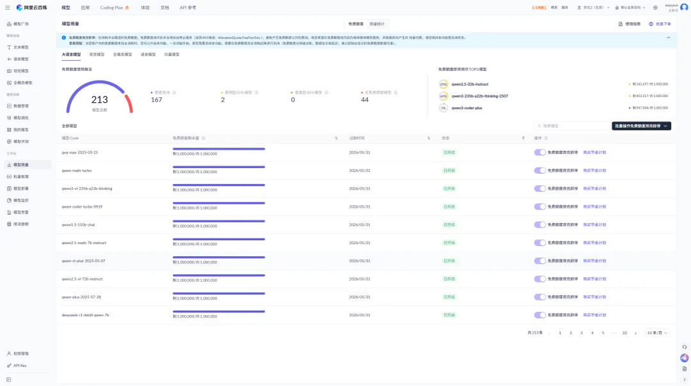Sort by 免费额度剩余量 column
This screenshot has width=691, height=386.
337,138
